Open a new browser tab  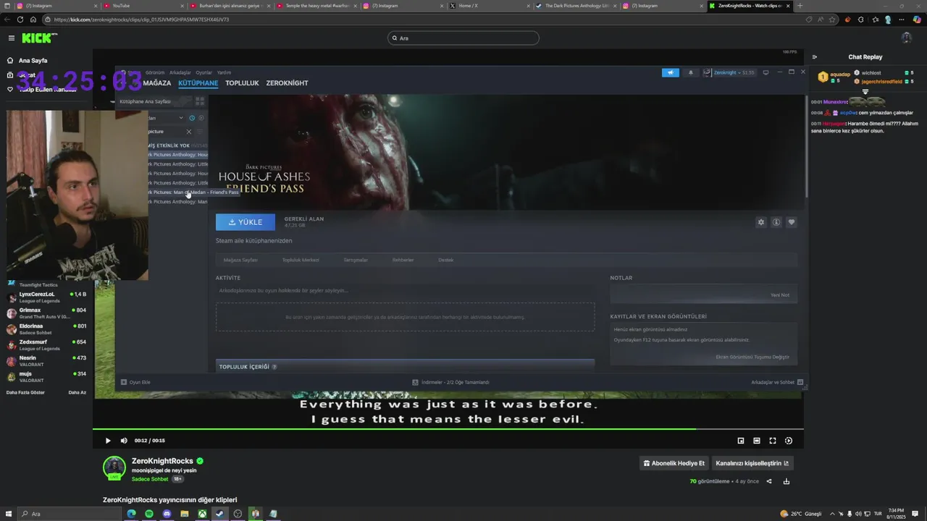(800, 6)
